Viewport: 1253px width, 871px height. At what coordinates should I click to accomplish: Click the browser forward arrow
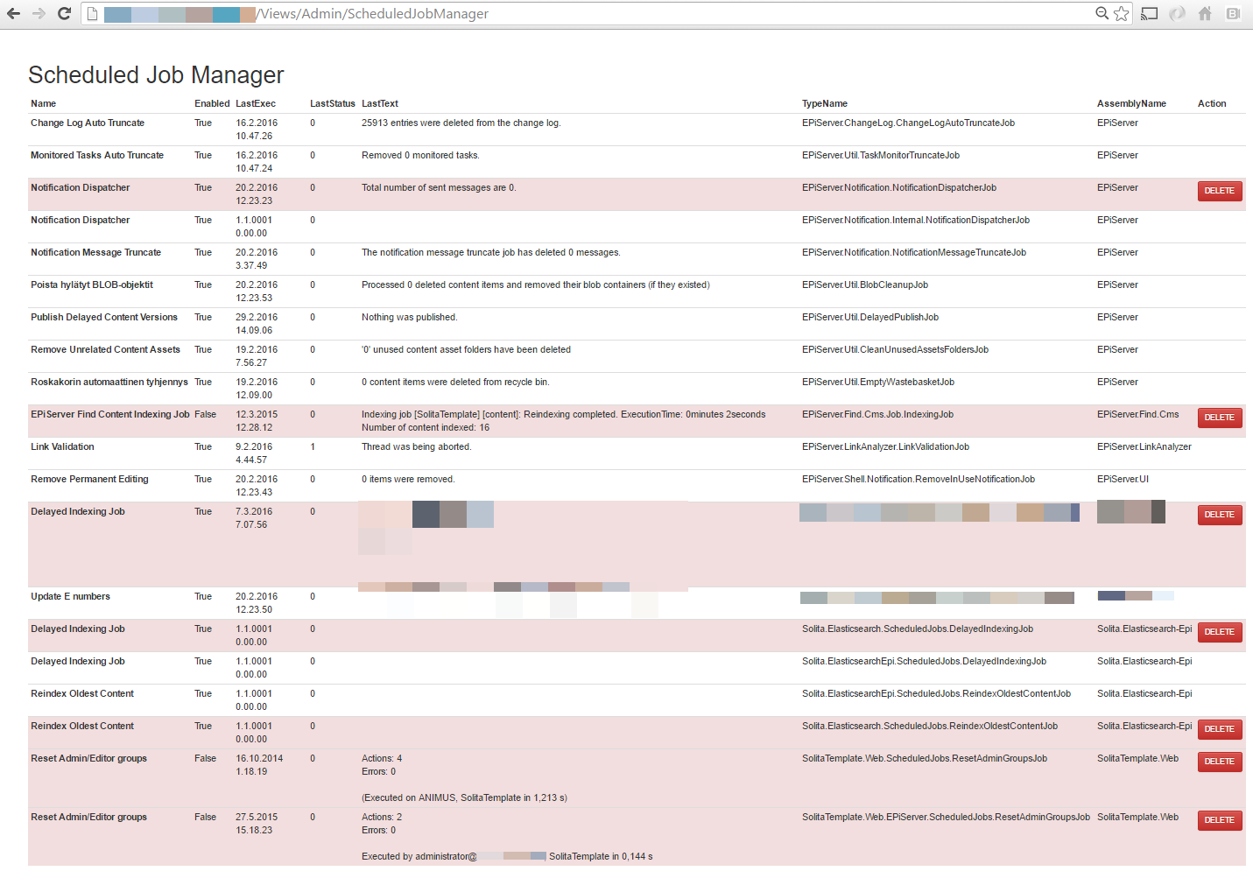(39, 13)
